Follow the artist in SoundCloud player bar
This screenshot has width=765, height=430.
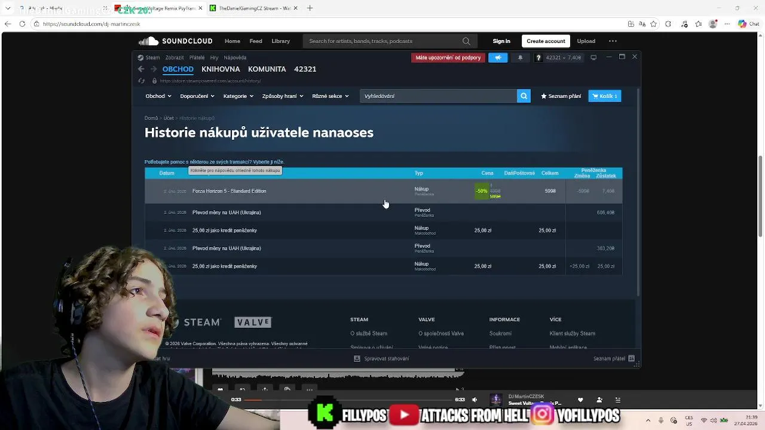599,400
